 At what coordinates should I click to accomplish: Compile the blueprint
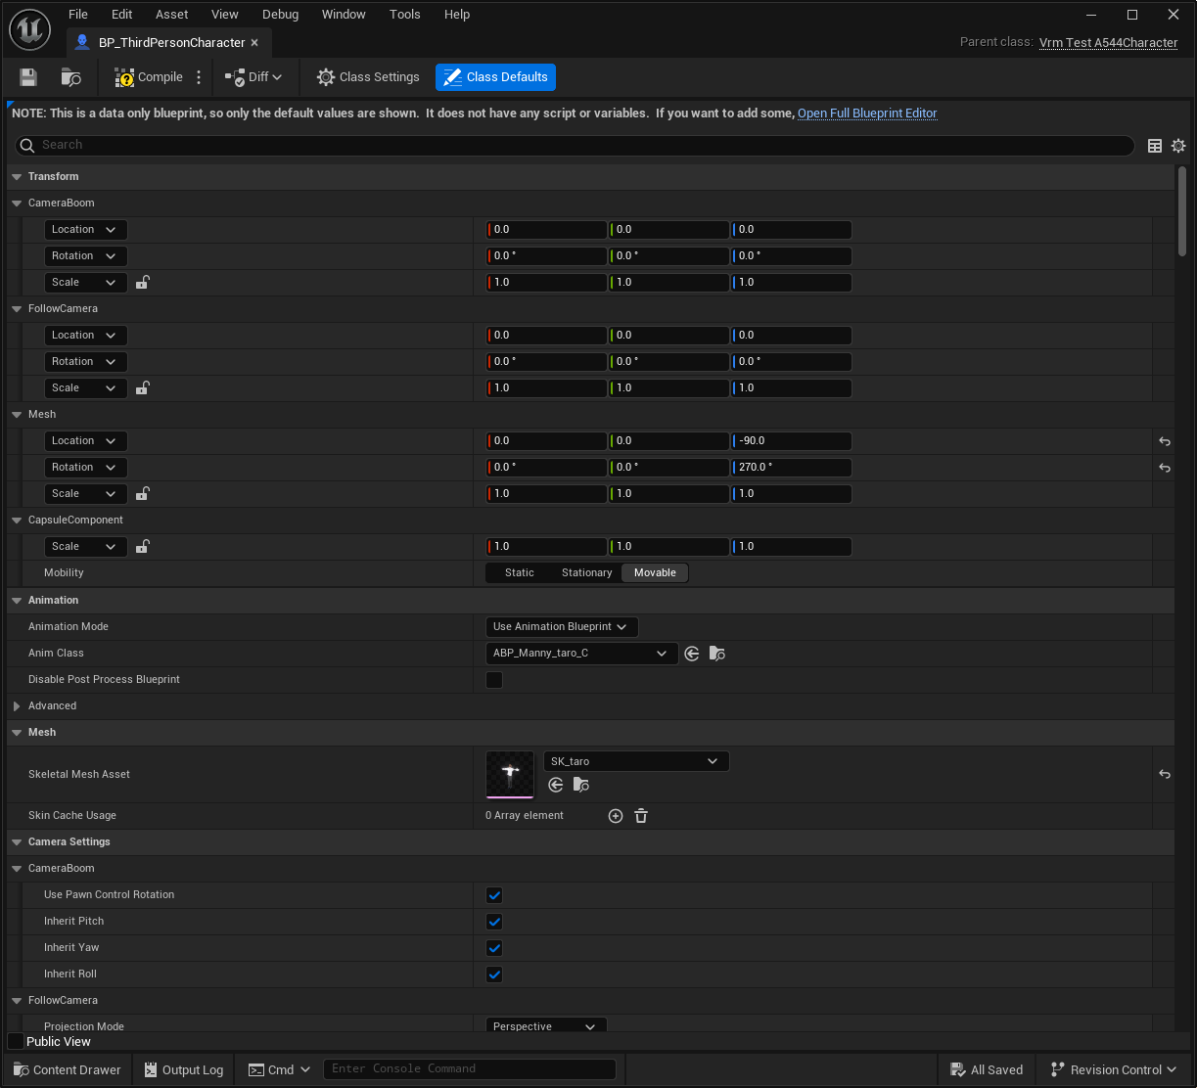tap(149, 77)
